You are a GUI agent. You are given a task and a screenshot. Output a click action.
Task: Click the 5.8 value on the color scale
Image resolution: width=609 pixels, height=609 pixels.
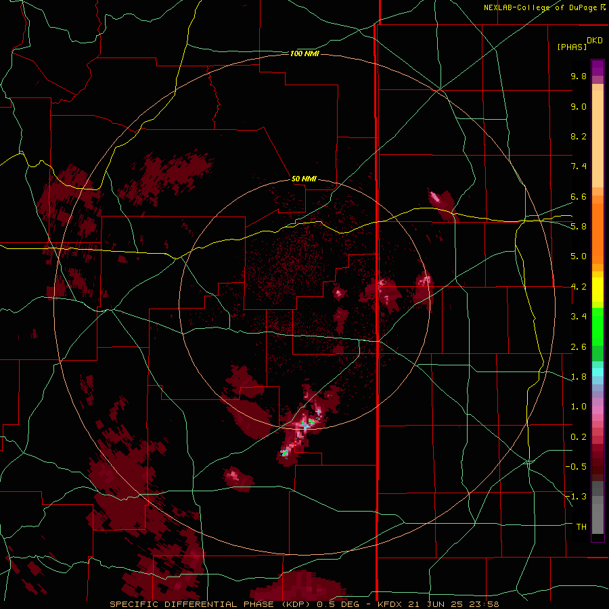[x=579, y=227]
